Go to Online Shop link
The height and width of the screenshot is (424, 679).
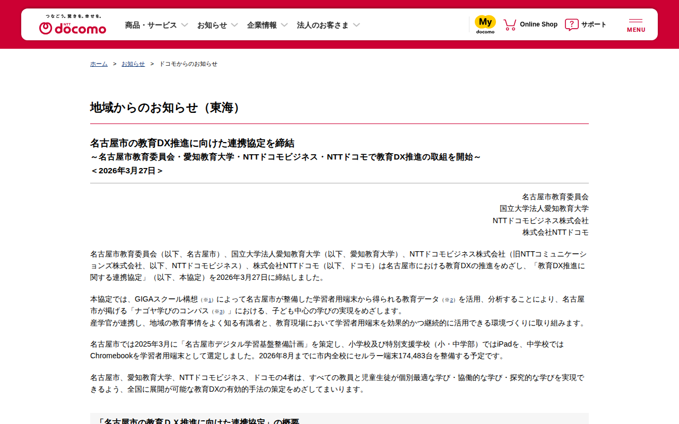[x=538, y=24]
